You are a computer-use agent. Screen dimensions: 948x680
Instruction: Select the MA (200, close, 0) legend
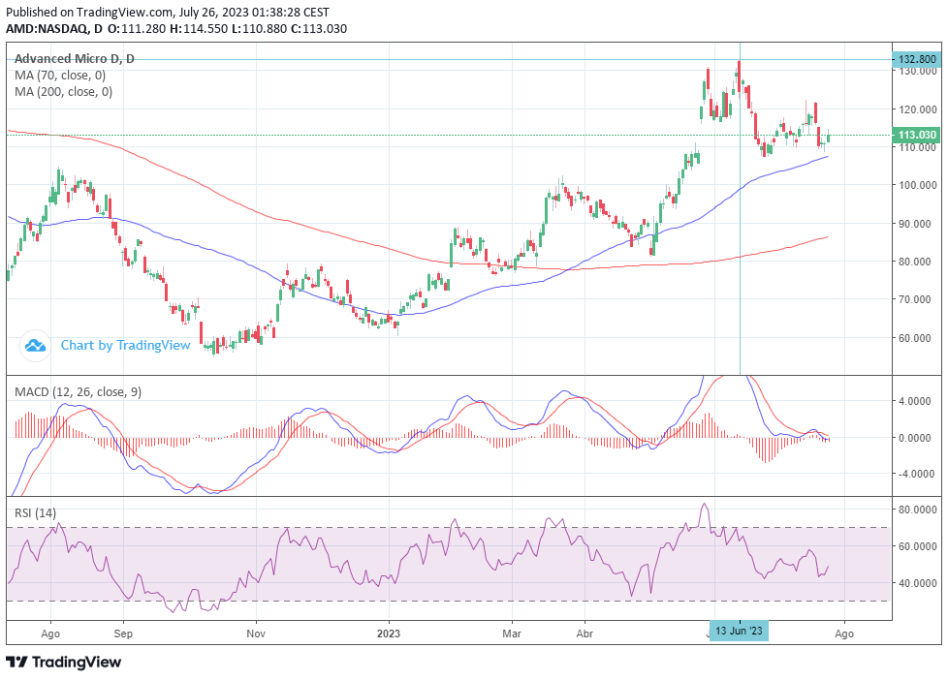(x=63, y=92)
